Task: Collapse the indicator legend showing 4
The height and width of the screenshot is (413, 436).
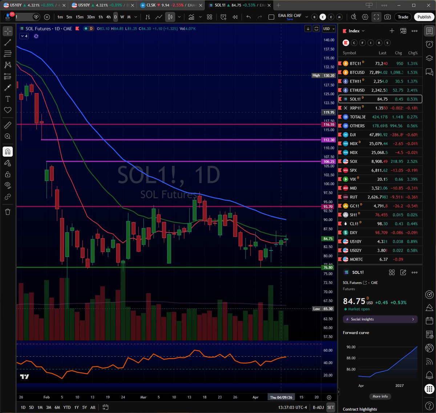Action: coord(24,36)
